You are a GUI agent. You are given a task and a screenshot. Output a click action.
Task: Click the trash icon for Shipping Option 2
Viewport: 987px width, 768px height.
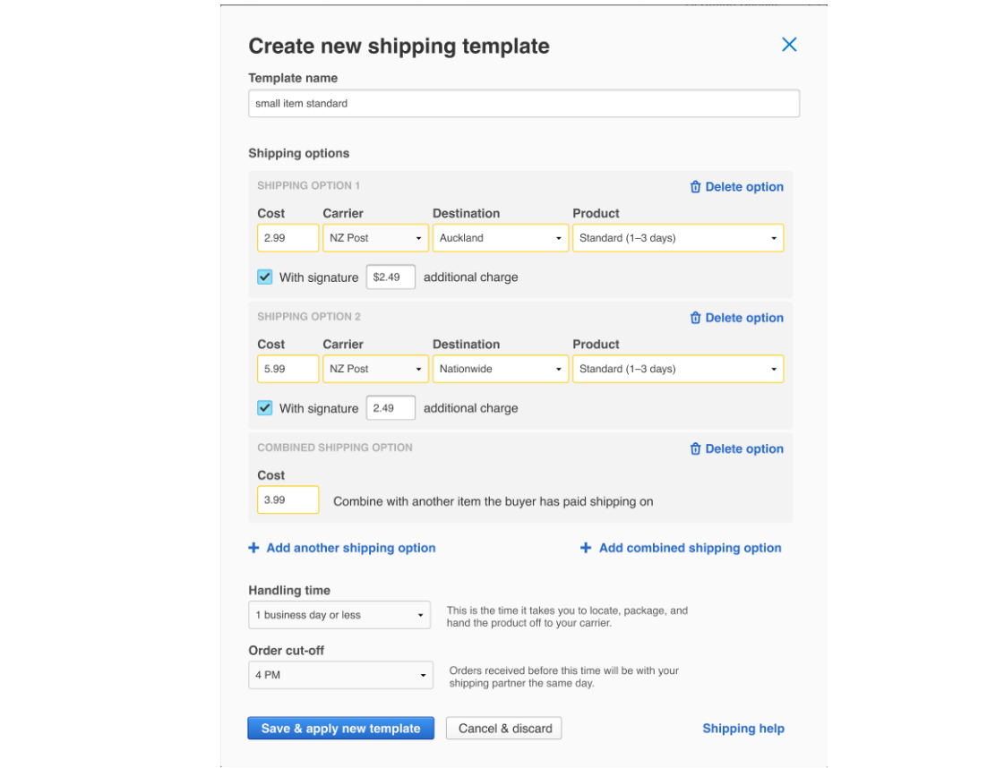pos(696,317)
